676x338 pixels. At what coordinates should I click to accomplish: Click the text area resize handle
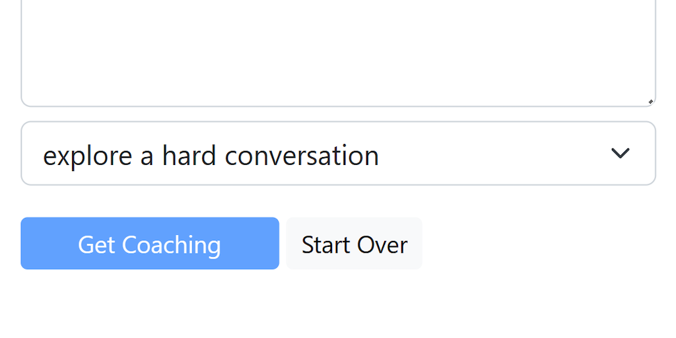pyautogui.click(x=650, y=101)
